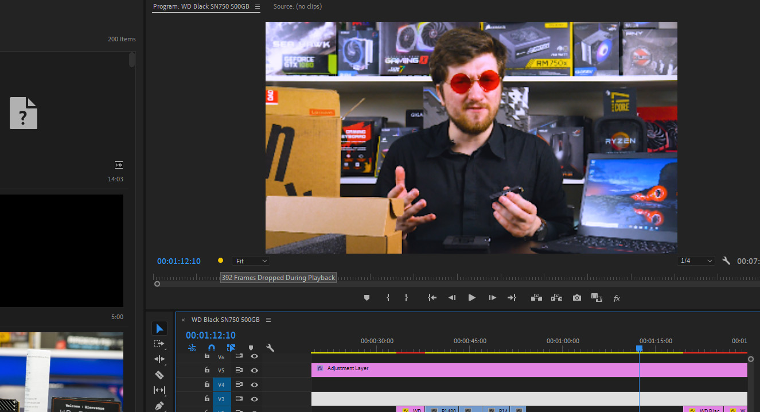Export frame with camera icon
This screenshot has height=412, width=760.
point(577,298)
